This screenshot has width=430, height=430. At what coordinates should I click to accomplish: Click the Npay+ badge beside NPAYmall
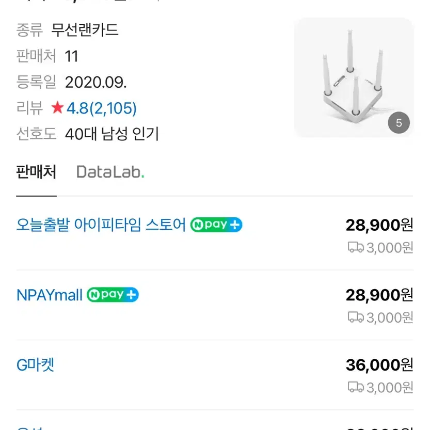click(x=113, y=295)
